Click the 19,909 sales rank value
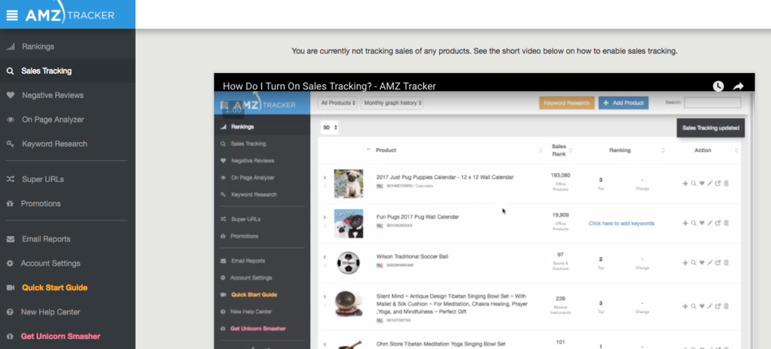 coord(560,215)
